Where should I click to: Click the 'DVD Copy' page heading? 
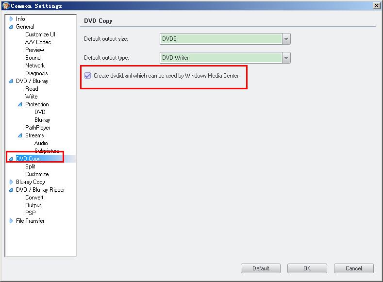pos(98,21)
